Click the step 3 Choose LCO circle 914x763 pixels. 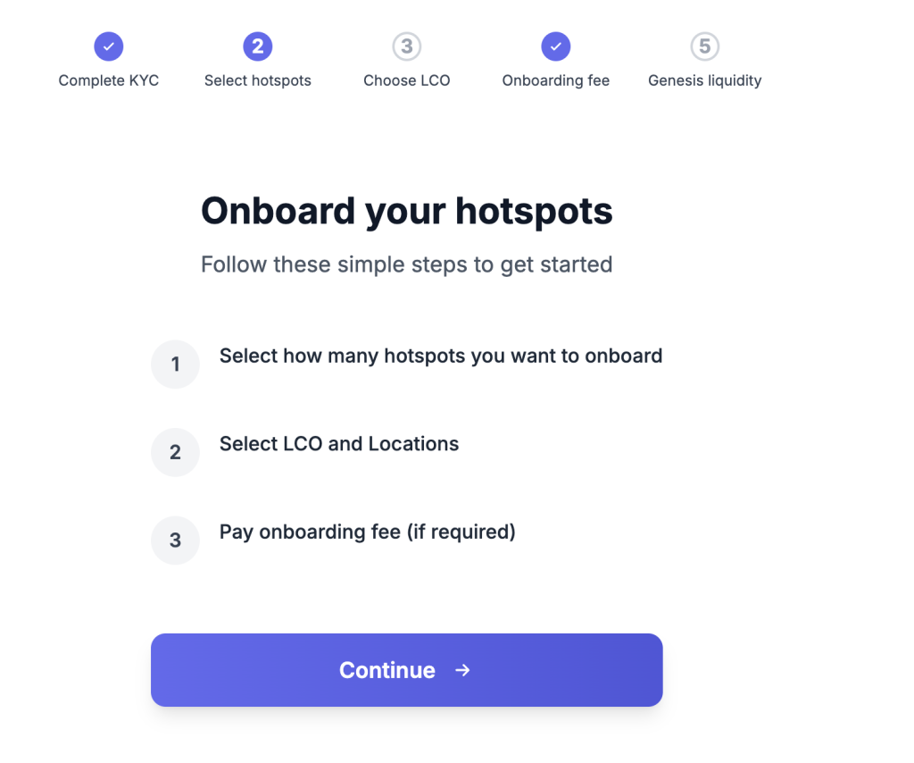407,46
